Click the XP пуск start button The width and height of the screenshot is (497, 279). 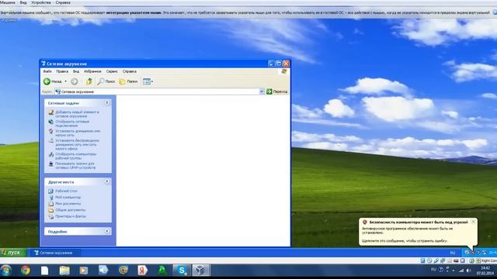[12, 253]
